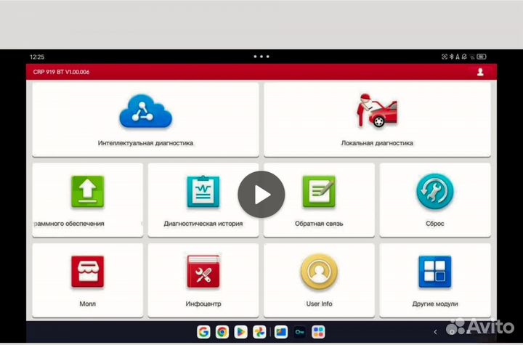523x345 pixels.
Task: Launch Chrome browser from the taskbar
Action: (222, 332)
